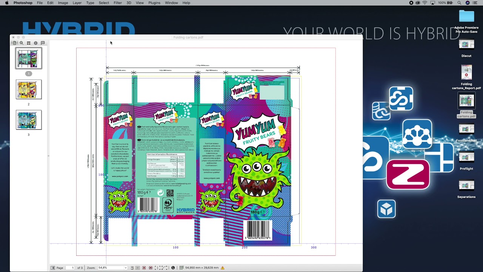Click window title Folding cartons.pdf
This screenshot has width=483, height=272.
tap(188, 37)
